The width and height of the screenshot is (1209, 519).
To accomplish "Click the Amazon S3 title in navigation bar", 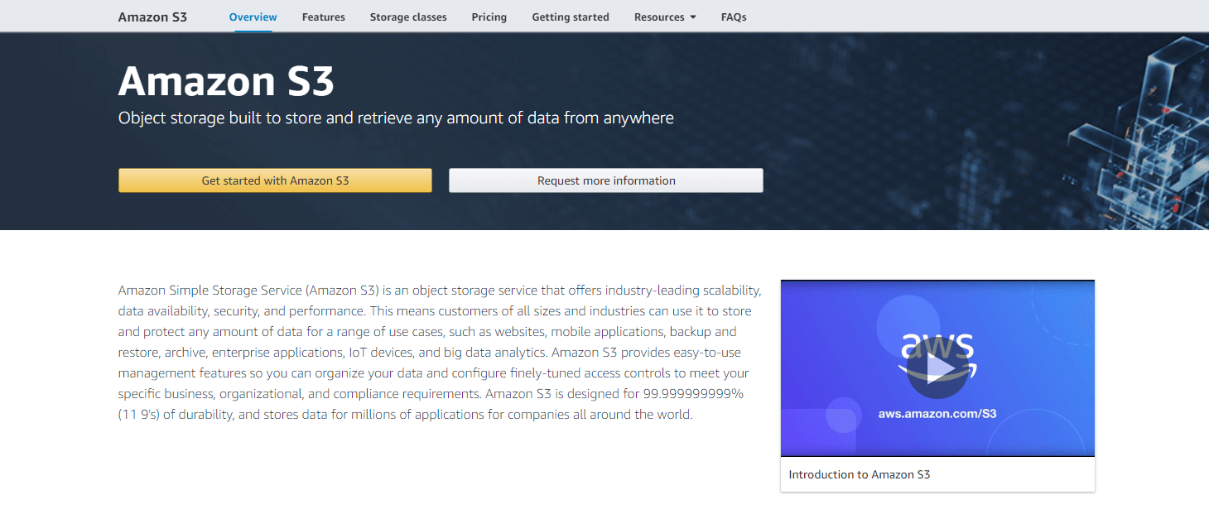I will coord(152,17).
